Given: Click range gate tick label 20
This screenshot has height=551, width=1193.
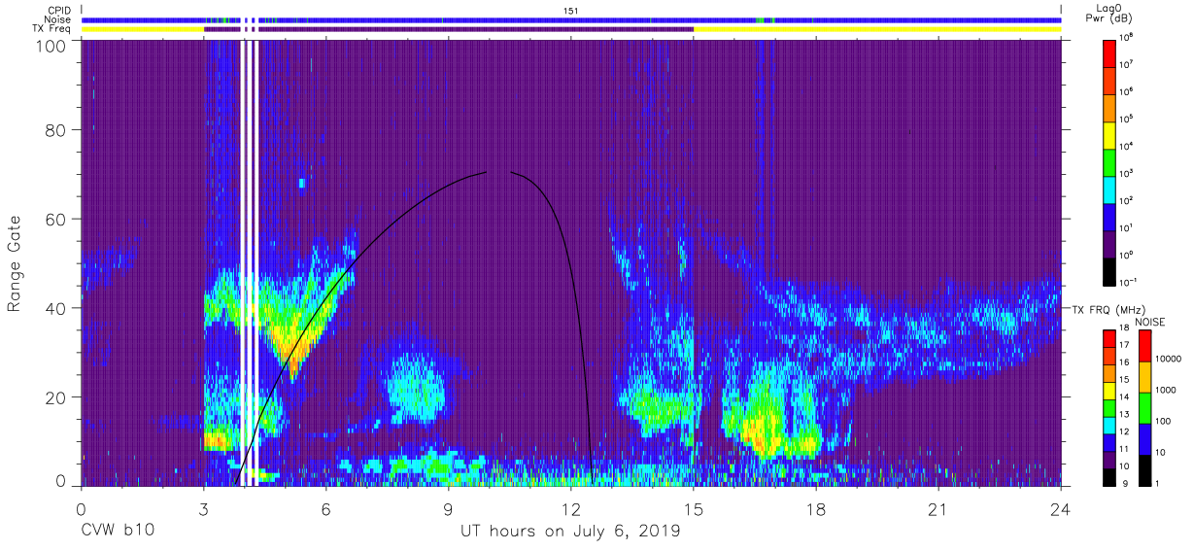Looking at the screenshot, I should click(54, 397).
